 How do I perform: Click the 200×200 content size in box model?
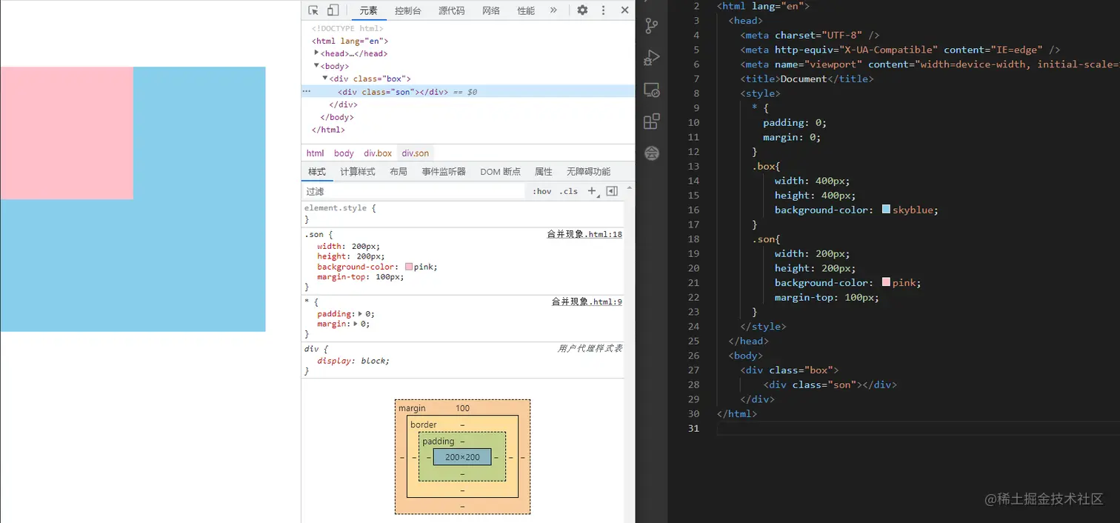(462, 457)
